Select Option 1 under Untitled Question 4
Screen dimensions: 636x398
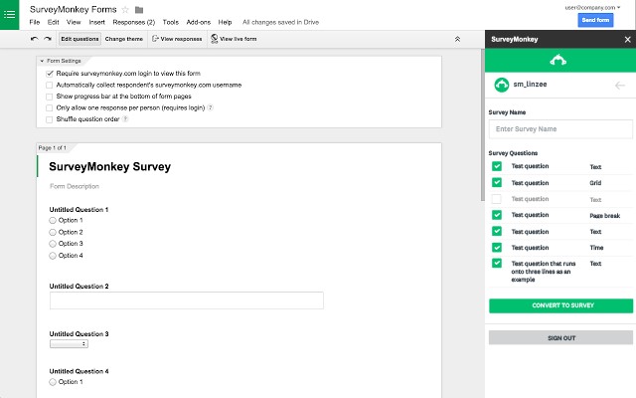pos(53,382)
